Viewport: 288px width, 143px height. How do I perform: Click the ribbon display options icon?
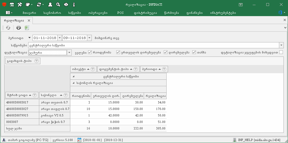pos(241,5)
